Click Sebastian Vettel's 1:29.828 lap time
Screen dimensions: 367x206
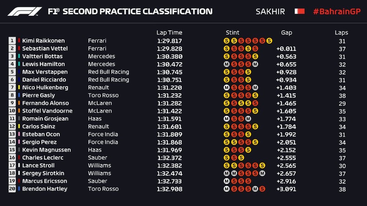pos(169,49)
